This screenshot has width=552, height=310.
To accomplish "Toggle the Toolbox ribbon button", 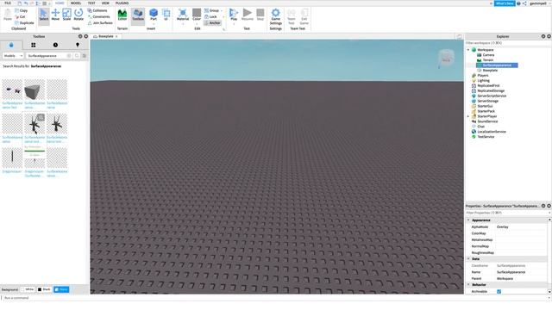I will coord(138,15).
